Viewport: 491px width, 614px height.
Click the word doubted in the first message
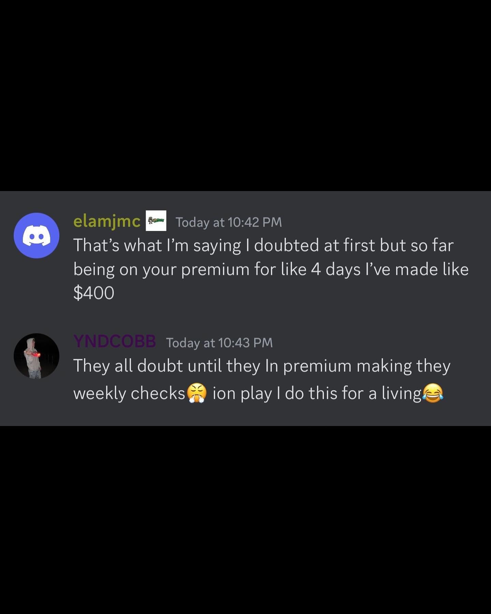coord(286,246)
